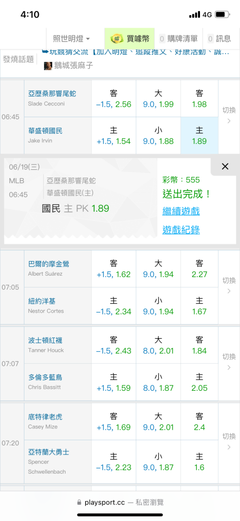The height and width of the screenshot is (521, 240).
Task: Open 鵝城張麻子 user avatar thumbnail
Action: click(x=48, y=66)
